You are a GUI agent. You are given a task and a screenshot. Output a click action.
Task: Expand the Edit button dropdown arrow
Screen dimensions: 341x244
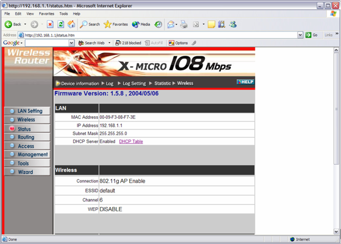[203, 24]
